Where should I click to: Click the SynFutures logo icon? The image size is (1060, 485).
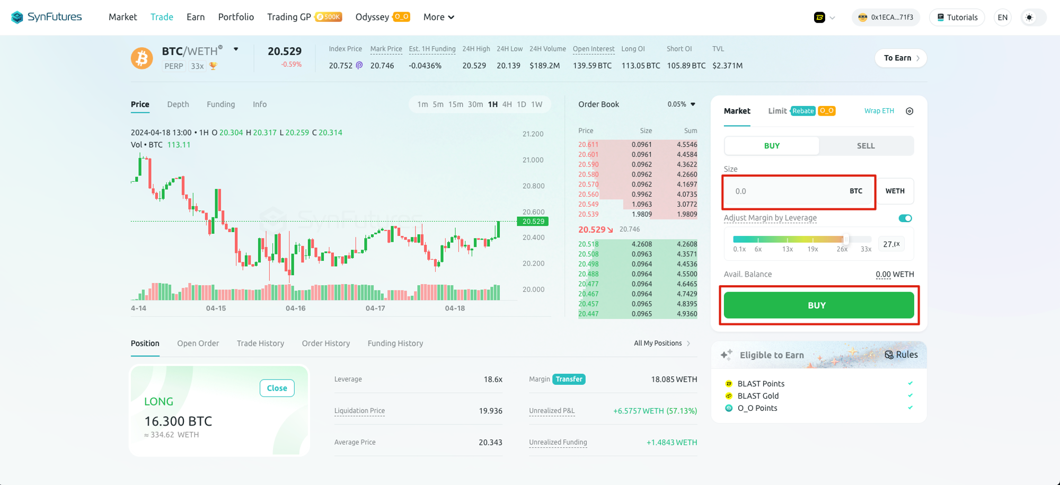[x=17, y=17]
